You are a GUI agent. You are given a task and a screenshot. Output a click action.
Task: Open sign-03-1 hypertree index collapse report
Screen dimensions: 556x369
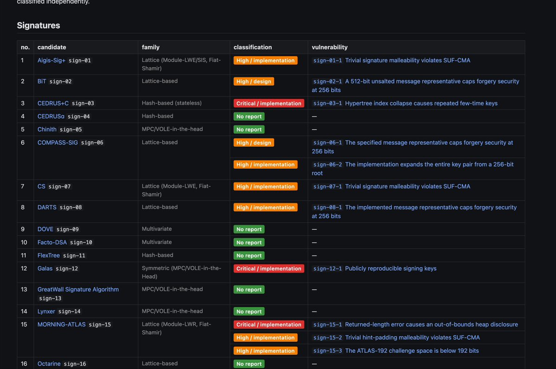(404, 103)
